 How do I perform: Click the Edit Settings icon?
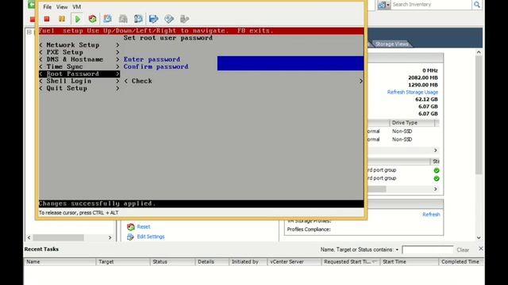(130, 237)
